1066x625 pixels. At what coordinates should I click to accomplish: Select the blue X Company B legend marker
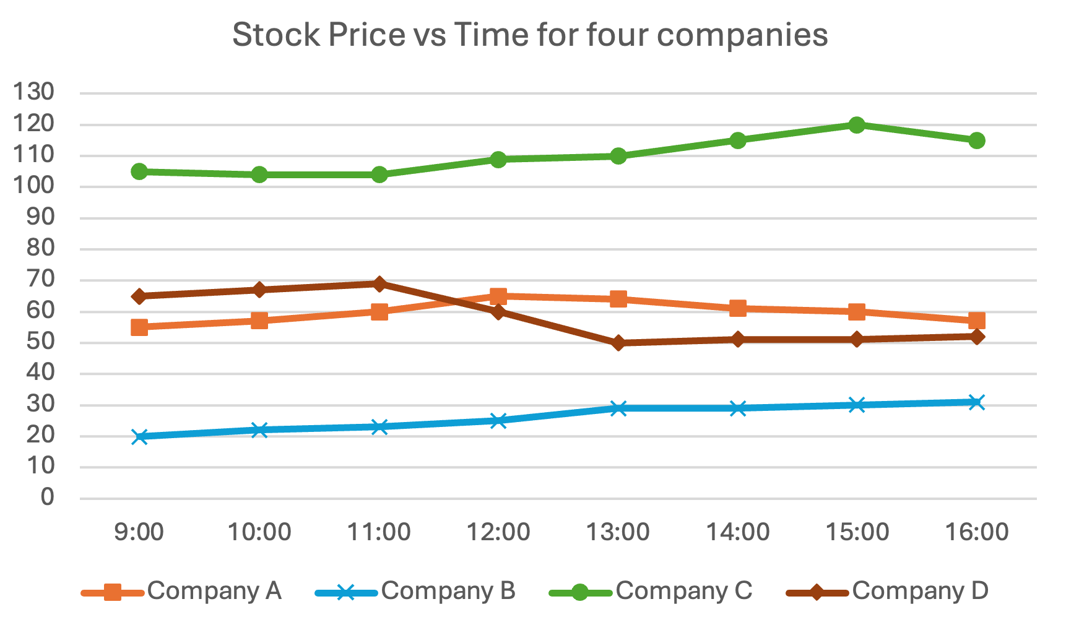coord(346,592)
